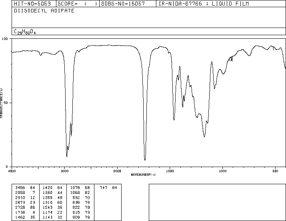
Task: Highlight the 915 value in peak list
Action: click(76, 212)
